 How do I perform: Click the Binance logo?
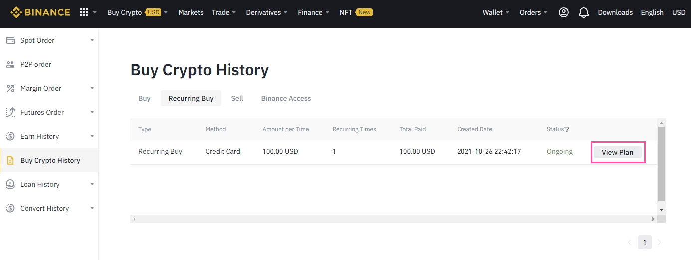coord(40,12)
